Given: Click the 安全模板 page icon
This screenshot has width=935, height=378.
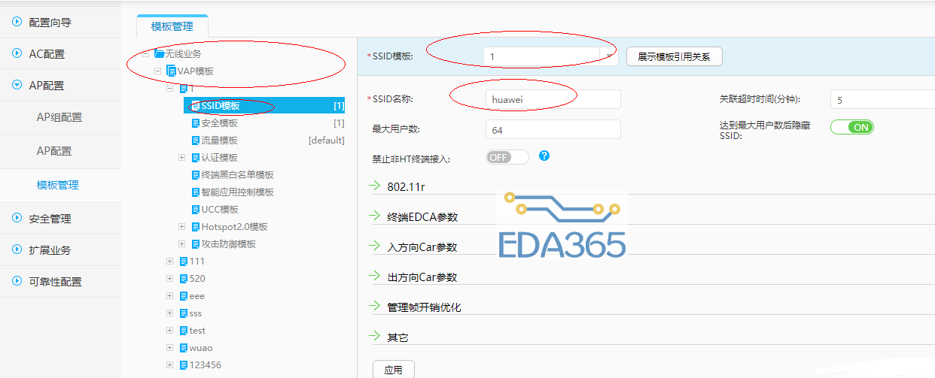Looking at the screenshot, I should coord(196,122).
